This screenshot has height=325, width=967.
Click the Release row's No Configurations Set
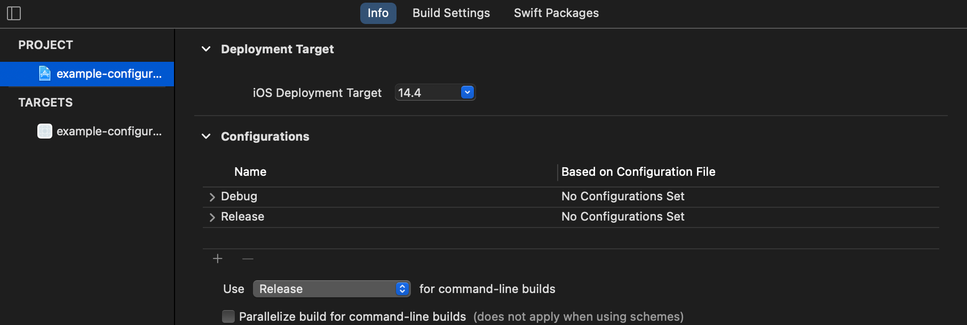623,217
